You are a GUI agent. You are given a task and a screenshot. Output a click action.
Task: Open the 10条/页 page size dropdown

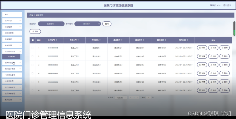point(121,98)
